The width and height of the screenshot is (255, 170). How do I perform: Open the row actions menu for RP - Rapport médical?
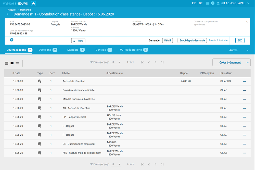coord(244,117)
